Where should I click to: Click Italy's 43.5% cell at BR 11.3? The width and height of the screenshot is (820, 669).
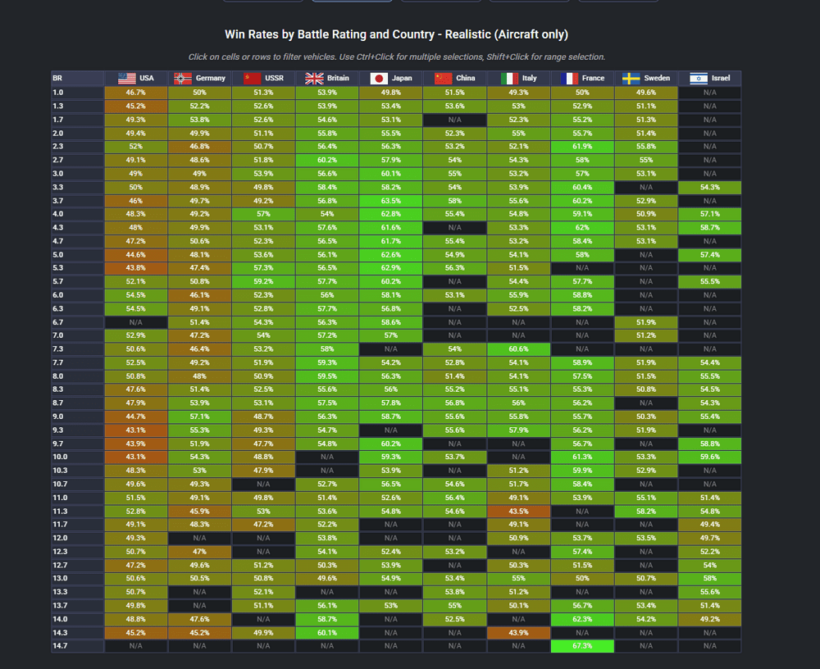[x=518, y=511]
